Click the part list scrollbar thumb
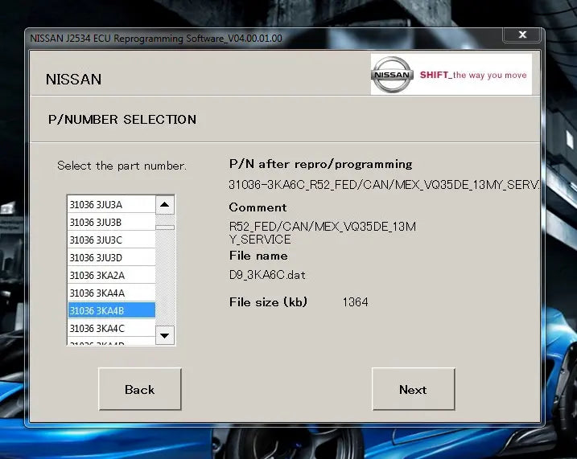577x459 pixels. click(x=165, y=227)
